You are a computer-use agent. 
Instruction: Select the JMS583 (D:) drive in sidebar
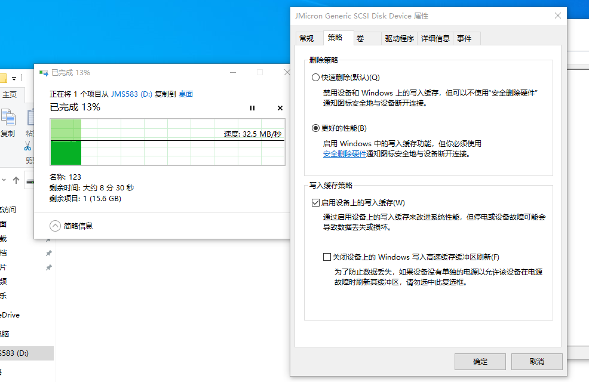(x=27, y=353)
